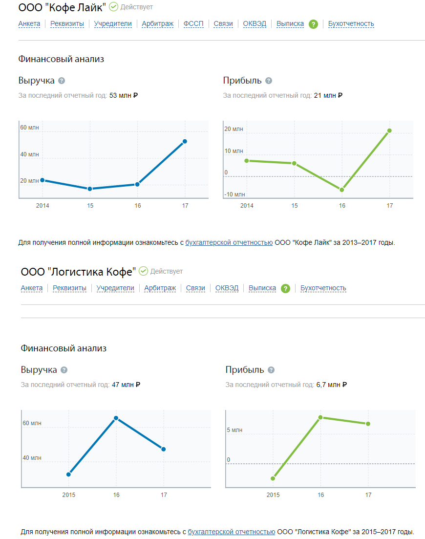Select Арбитраж tab under Логистика Кофе
425x539 pixels.
click(160, 288)
